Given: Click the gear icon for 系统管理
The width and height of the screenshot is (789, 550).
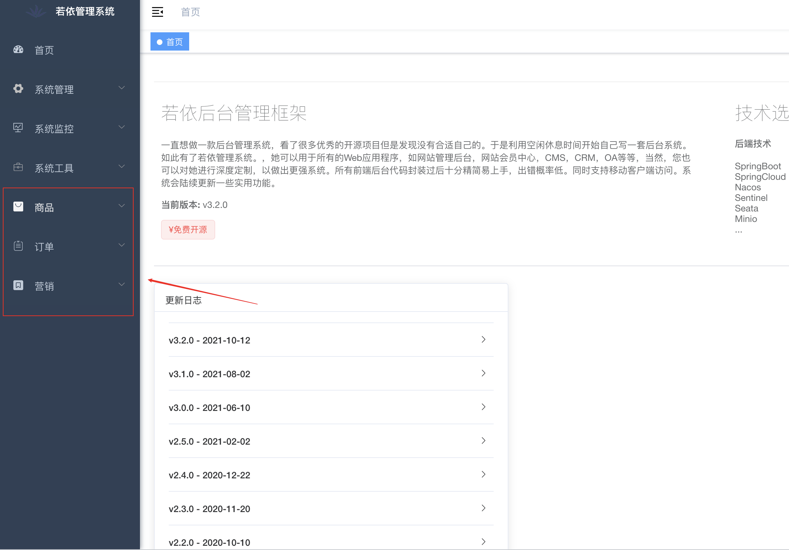Looking at the screenshot, I should pos(18,89).
